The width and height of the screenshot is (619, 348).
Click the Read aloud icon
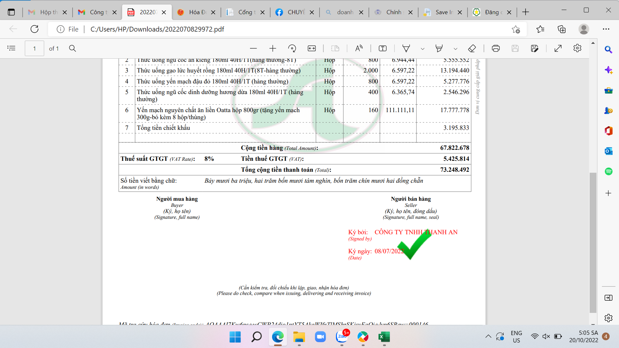(x=359, y=48)
